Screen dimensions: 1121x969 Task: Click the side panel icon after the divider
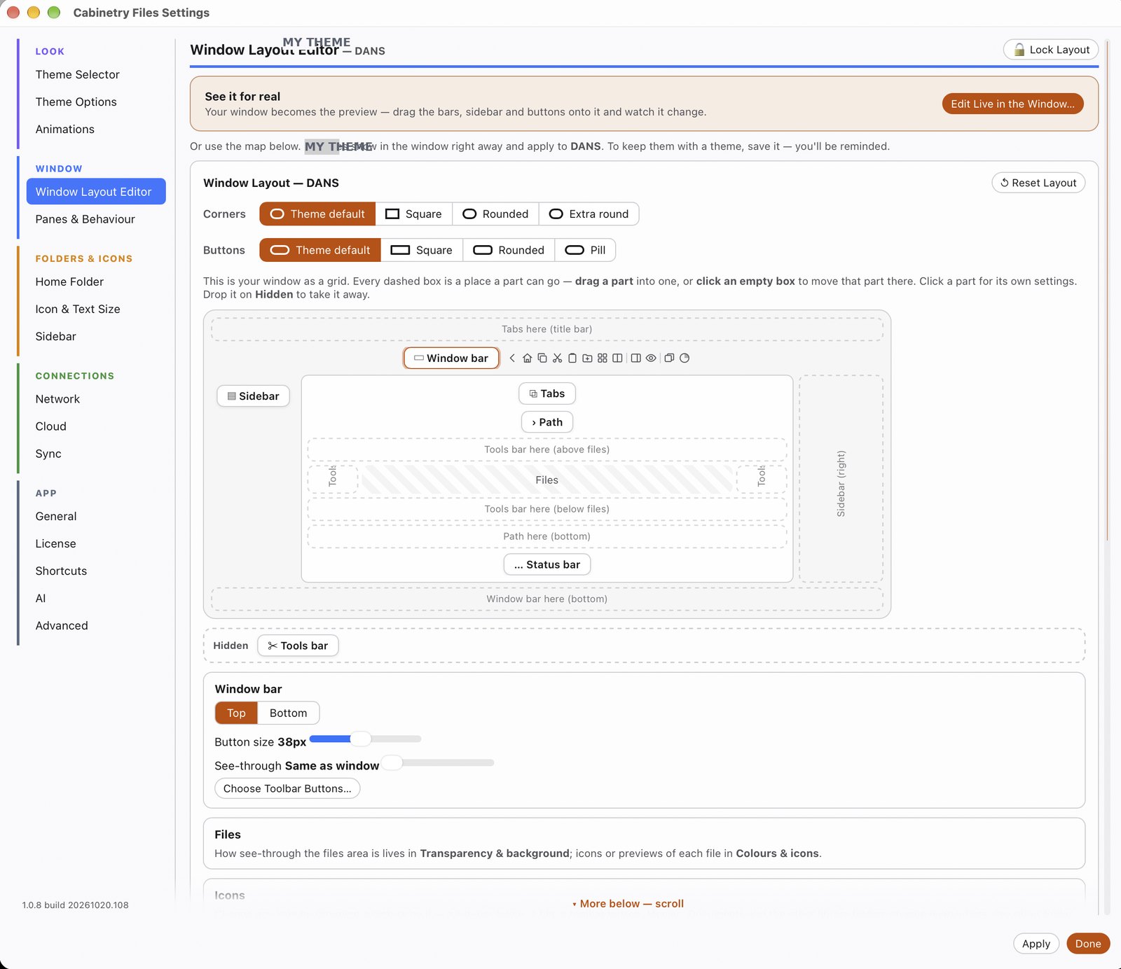coord(635,358)
